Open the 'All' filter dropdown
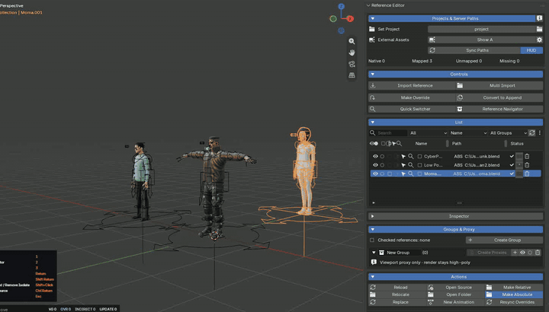 pos(428,132)
